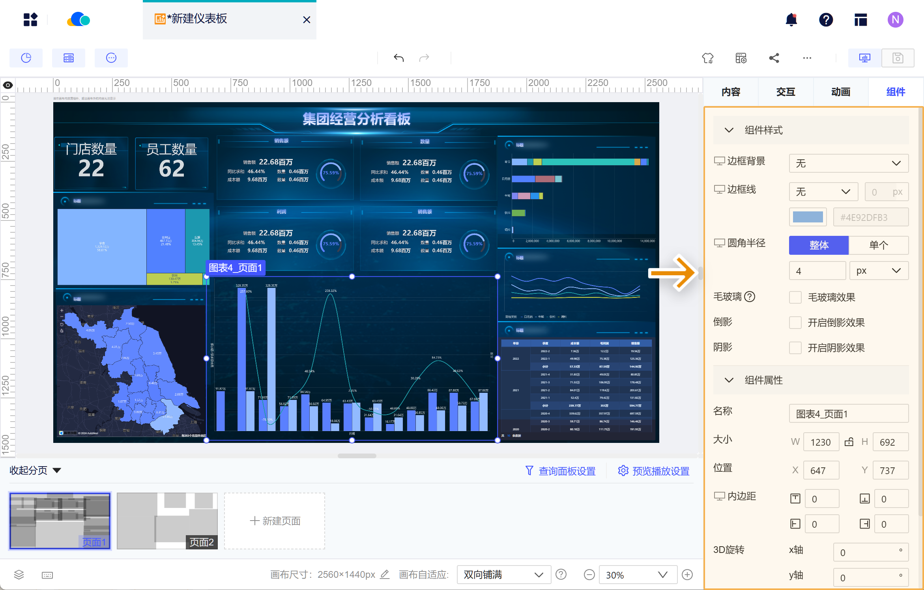The height and width of the screenshot is (590, 924).
Task: Enable the 毛玻璃效果 checkbox
Action: pyautogui.click(x=795, y=297)
